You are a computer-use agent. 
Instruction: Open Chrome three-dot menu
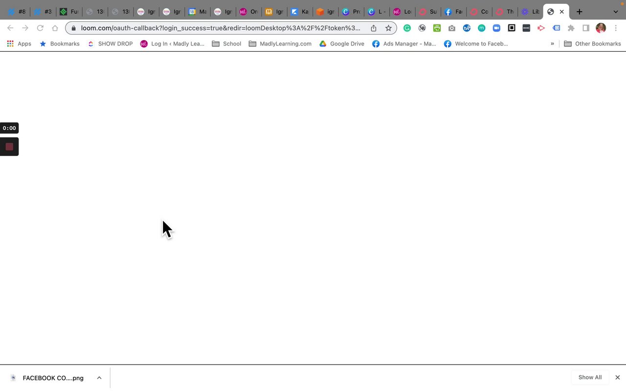click(616, 28)
